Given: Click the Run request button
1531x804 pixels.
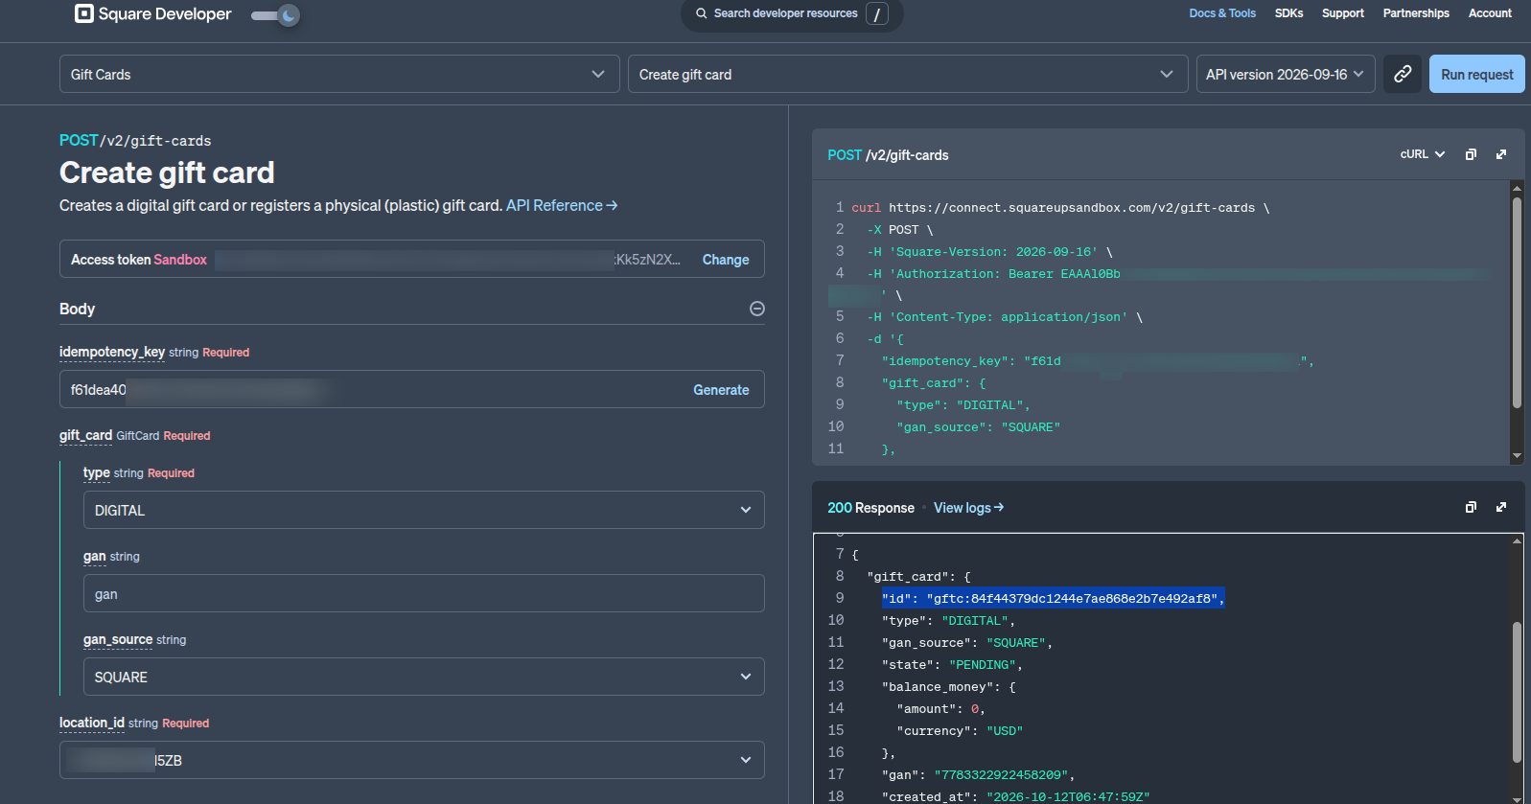Looking at the screenshot, I should tap(1477, 74).
